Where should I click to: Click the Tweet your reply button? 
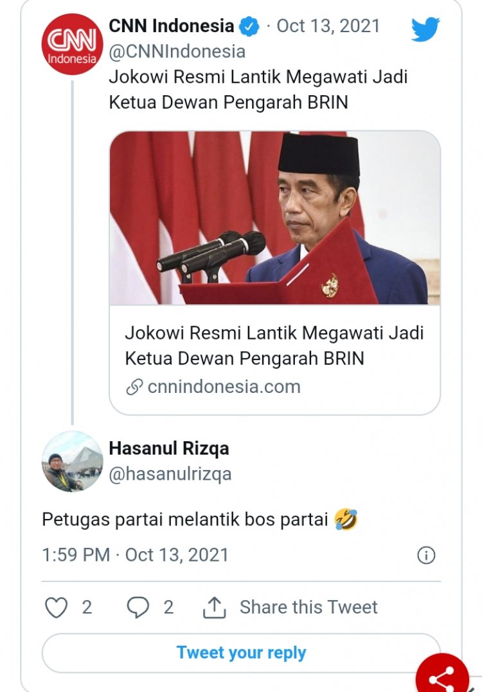[x=241, y=653]
